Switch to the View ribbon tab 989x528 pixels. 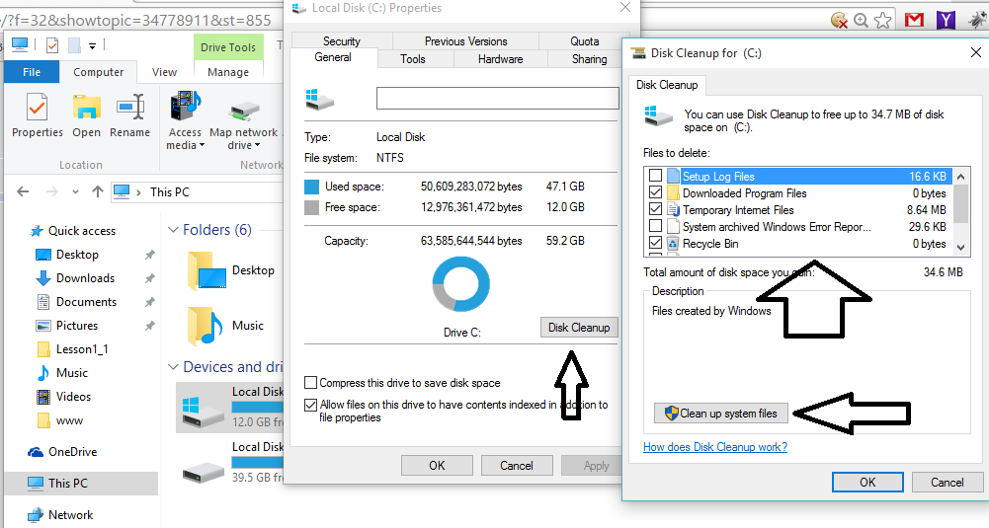tap(164, 72)
